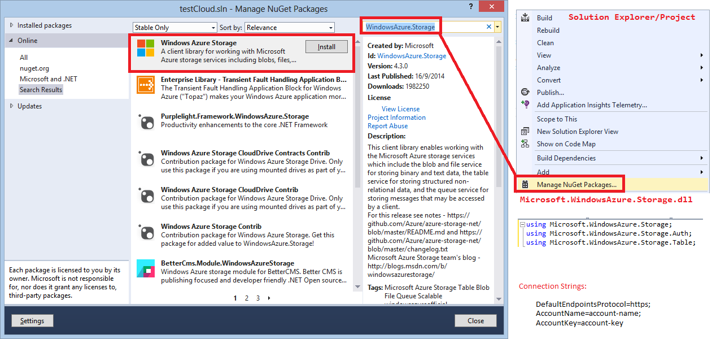This screenshot has height=339, width=725.
Task: Select Add Application Insights Telemetry... entry
Action: [592, 105]
